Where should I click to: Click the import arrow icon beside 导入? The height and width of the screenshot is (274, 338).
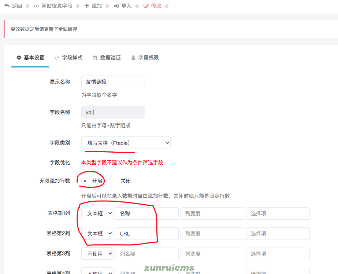(x=116, y=6)
